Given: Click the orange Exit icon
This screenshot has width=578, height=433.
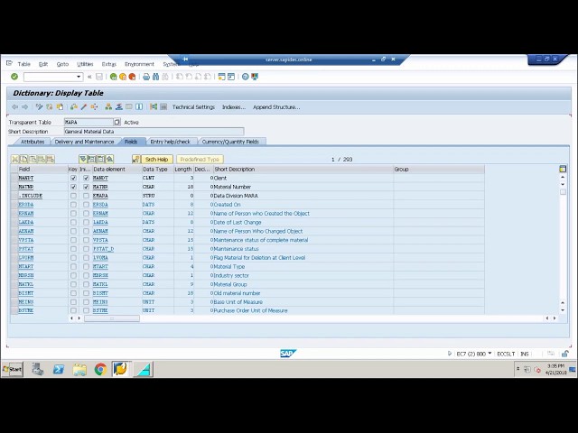Looking at the screenshot, I should (123, 77).
